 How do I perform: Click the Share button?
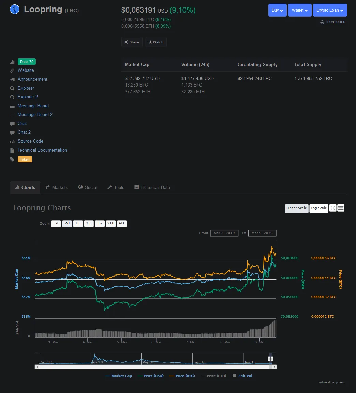point(132,42)
